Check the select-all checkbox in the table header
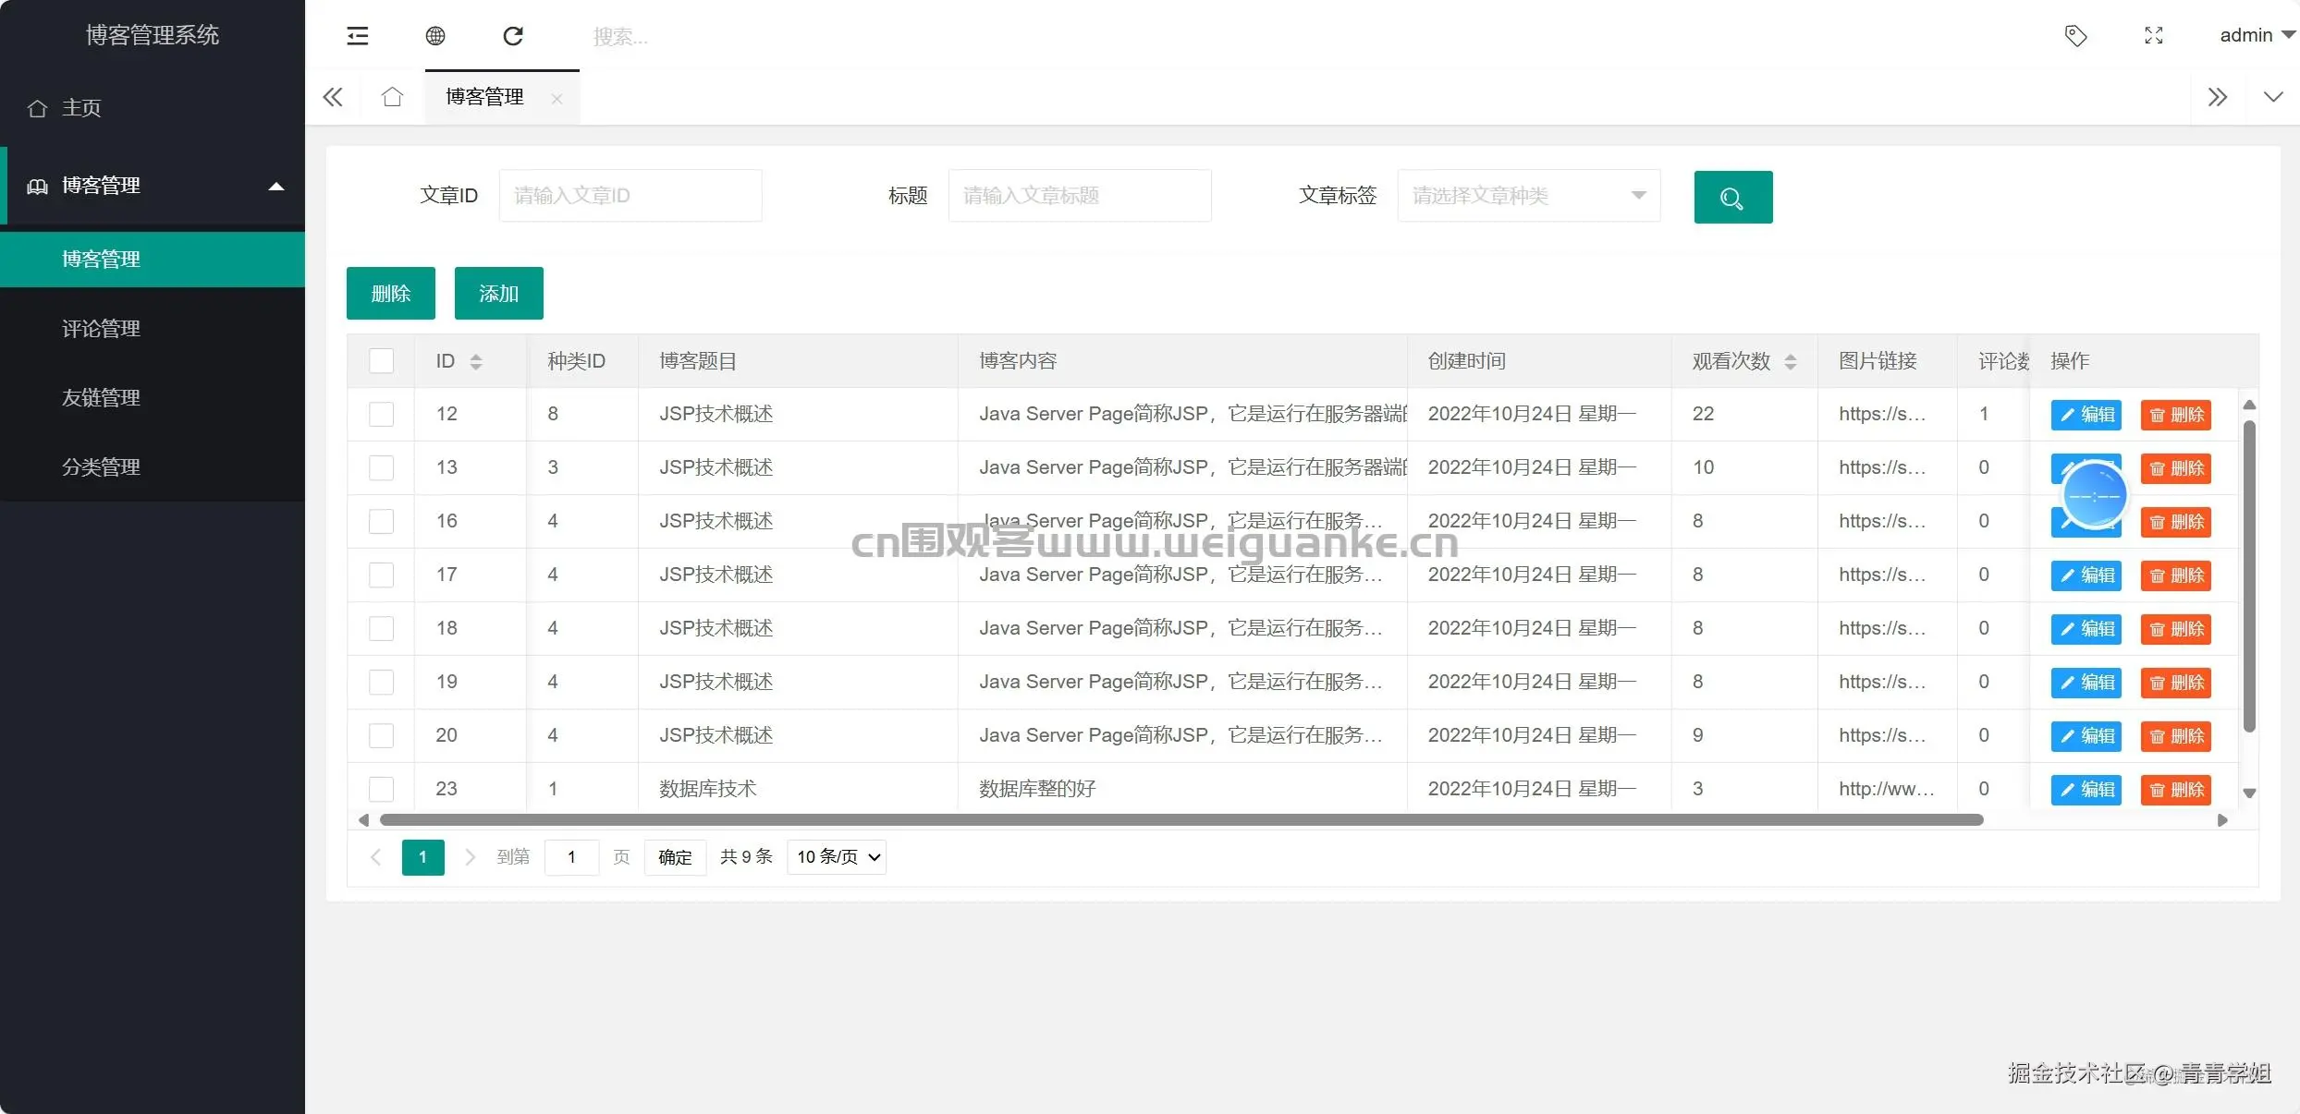Image resolution: width=2300 pixels, height=1114 pixels. [x=381, y=361]
